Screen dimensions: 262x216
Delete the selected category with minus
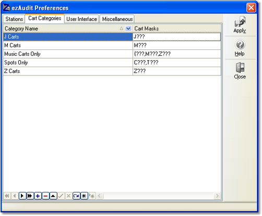45,196
